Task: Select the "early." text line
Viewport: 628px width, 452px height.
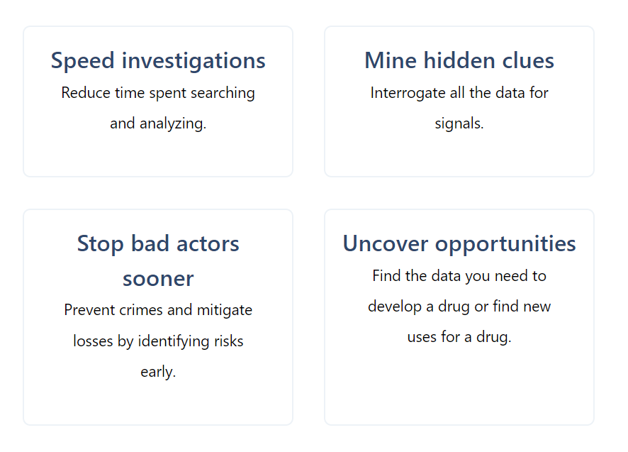Action: tap(158, 372)
